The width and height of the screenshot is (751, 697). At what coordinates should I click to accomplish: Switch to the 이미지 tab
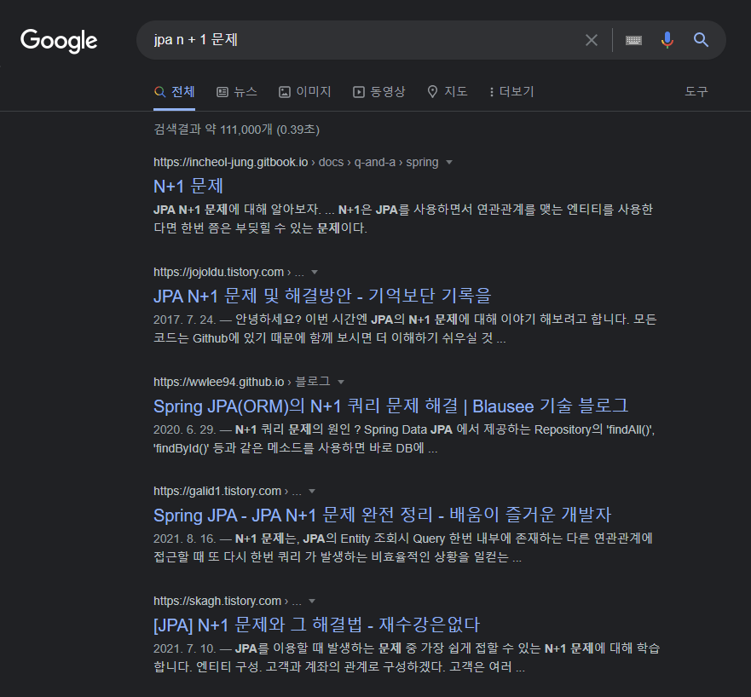click(305, 91)
